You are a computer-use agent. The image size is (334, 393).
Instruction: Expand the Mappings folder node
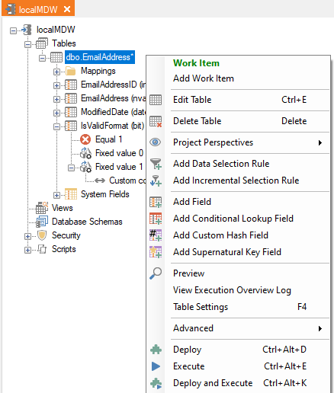[56, 72]
